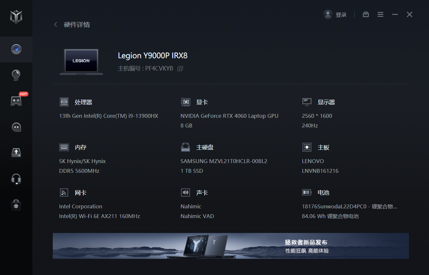Click the monitor display icon
This screenshot has height=275, width=429.
click(x=307, y=102)
